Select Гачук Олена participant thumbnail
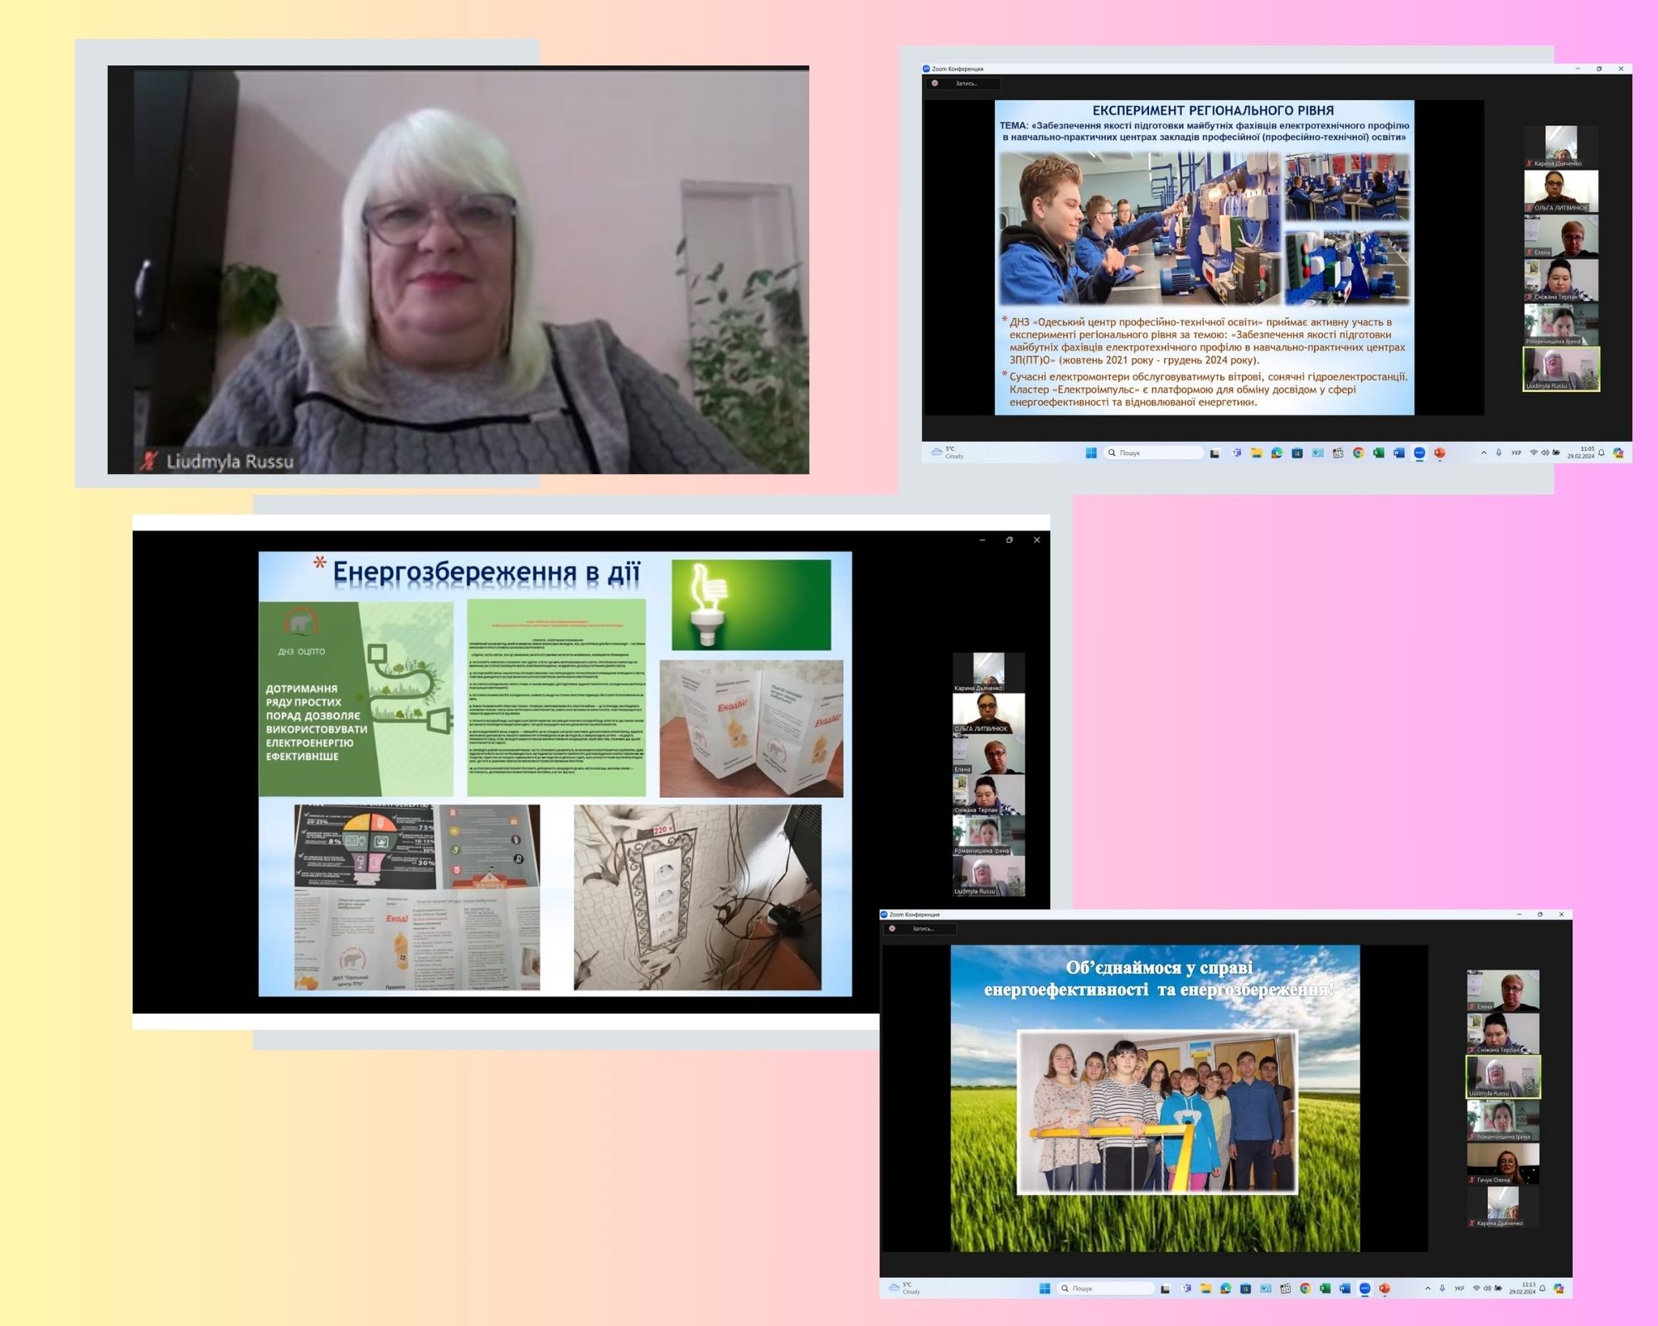 click(x=1503, y=1164)
